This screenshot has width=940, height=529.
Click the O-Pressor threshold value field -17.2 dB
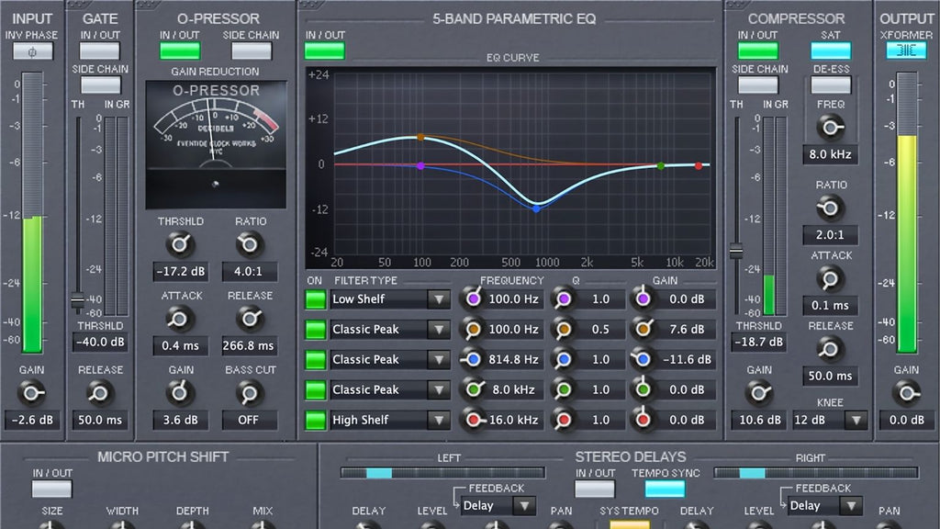[180, 272]
